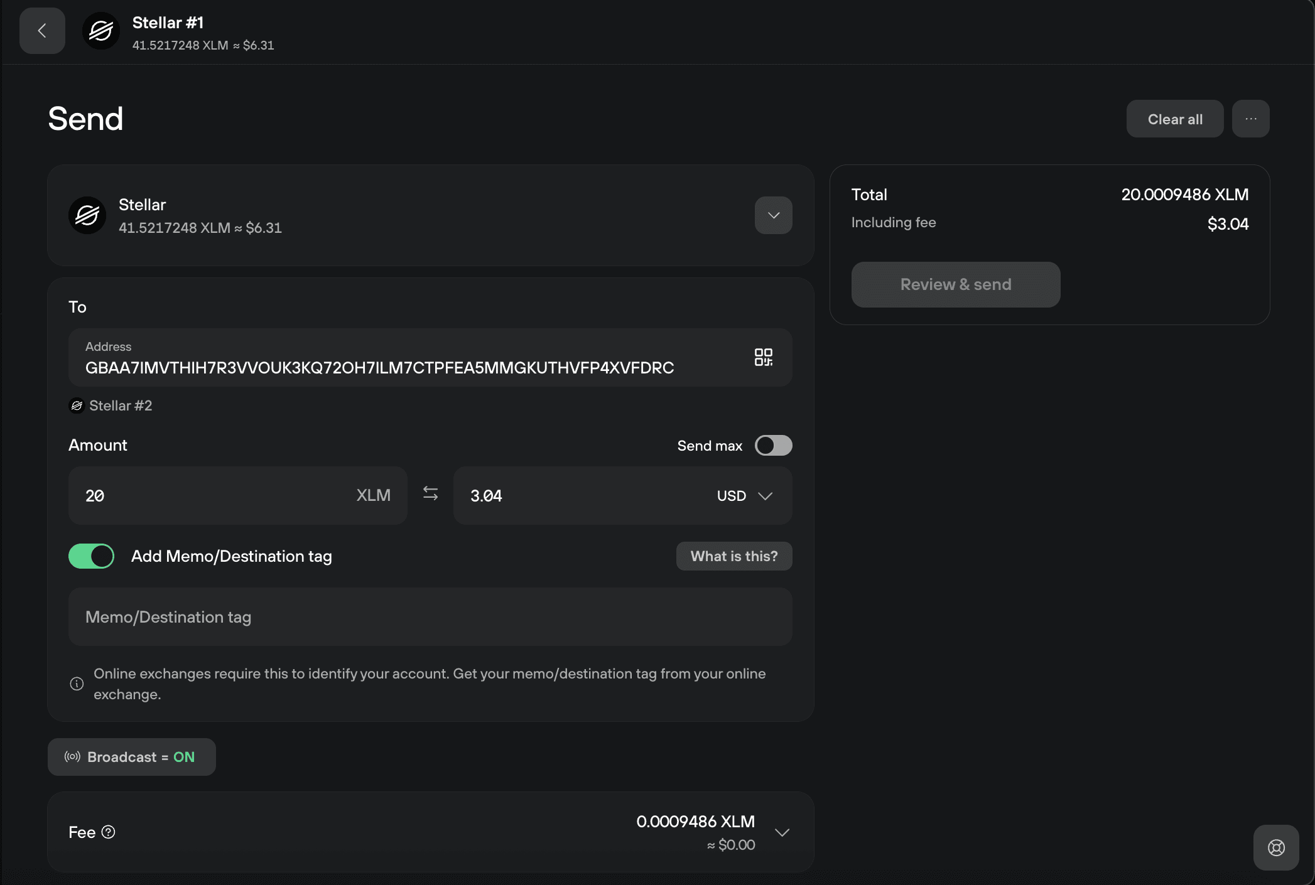
Task: Click the Clear all button
Action: [1174, 119]
